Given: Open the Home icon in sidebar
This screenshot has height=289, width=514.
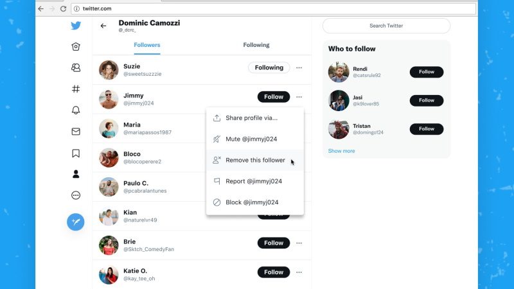Looking at the screenshot, I should [x=76, y=46].
